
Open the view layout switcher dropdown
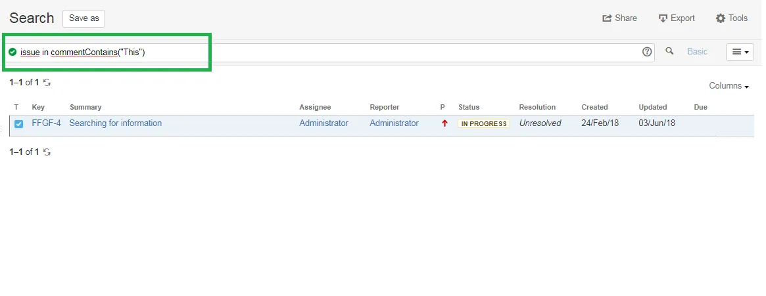tap(740, 53)
